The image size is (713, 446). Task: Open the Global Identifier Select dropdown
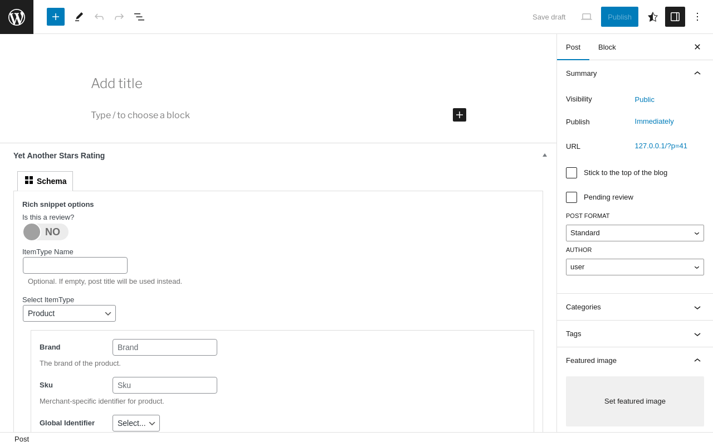[x=136, y=423]
